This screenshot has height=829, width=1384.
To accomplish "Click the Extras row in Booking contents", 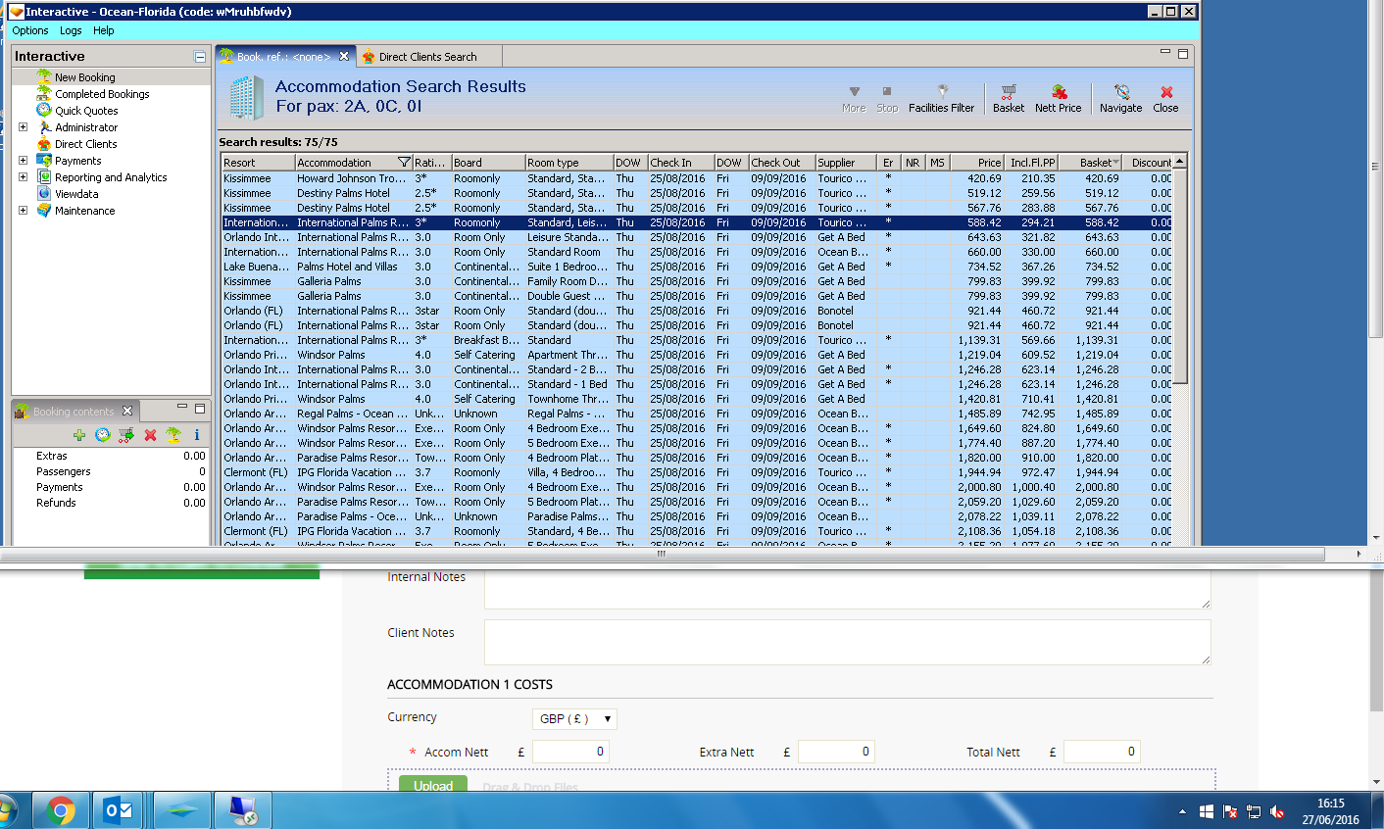I will pos(111,456).
